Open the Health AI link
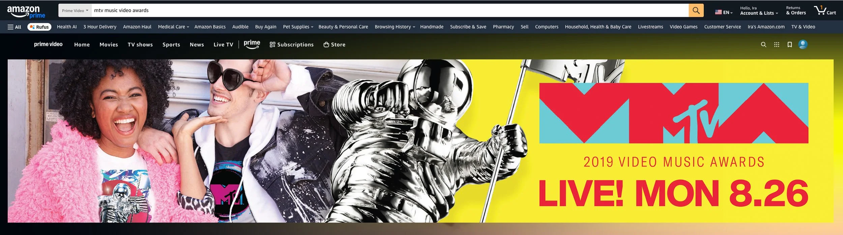Screen dimensions: 843x235 67,27
